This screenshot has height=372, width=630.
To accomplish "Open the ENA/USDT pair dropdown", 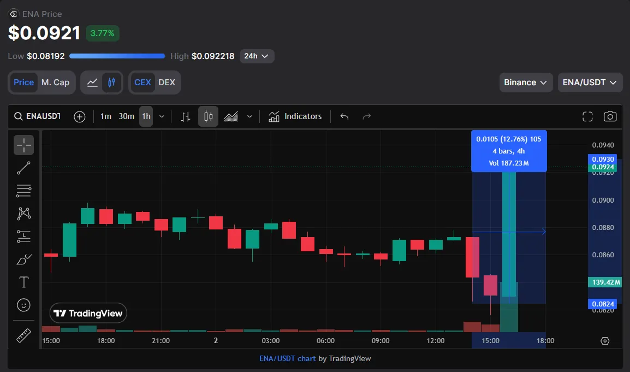I will [590, 82].
